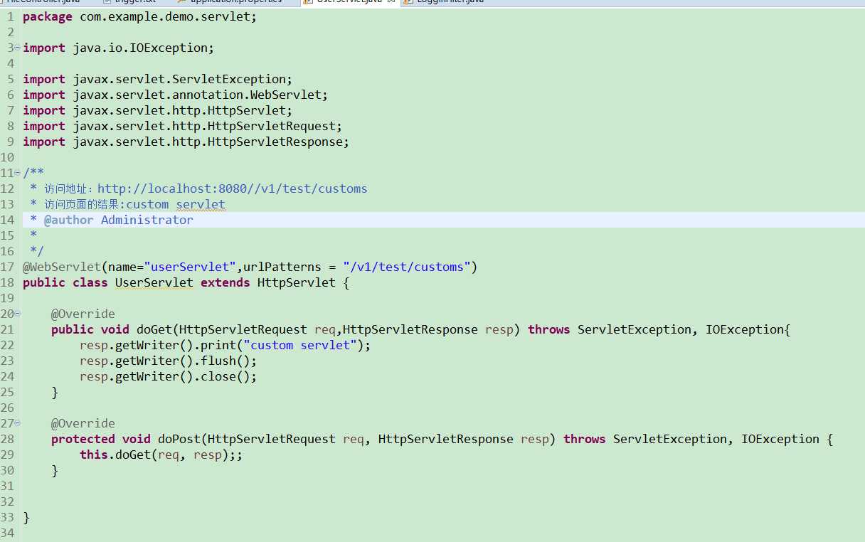The height and width of the screenshot is (542, 865).
Task: Collapse the doPost method fold at line 27
Action: (18, 423)
